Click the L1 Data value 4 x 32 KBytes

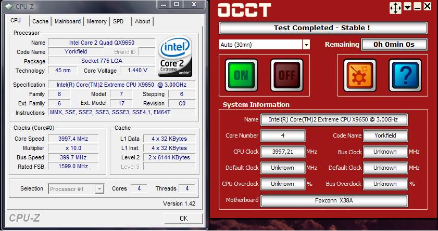tap(169, 139)
